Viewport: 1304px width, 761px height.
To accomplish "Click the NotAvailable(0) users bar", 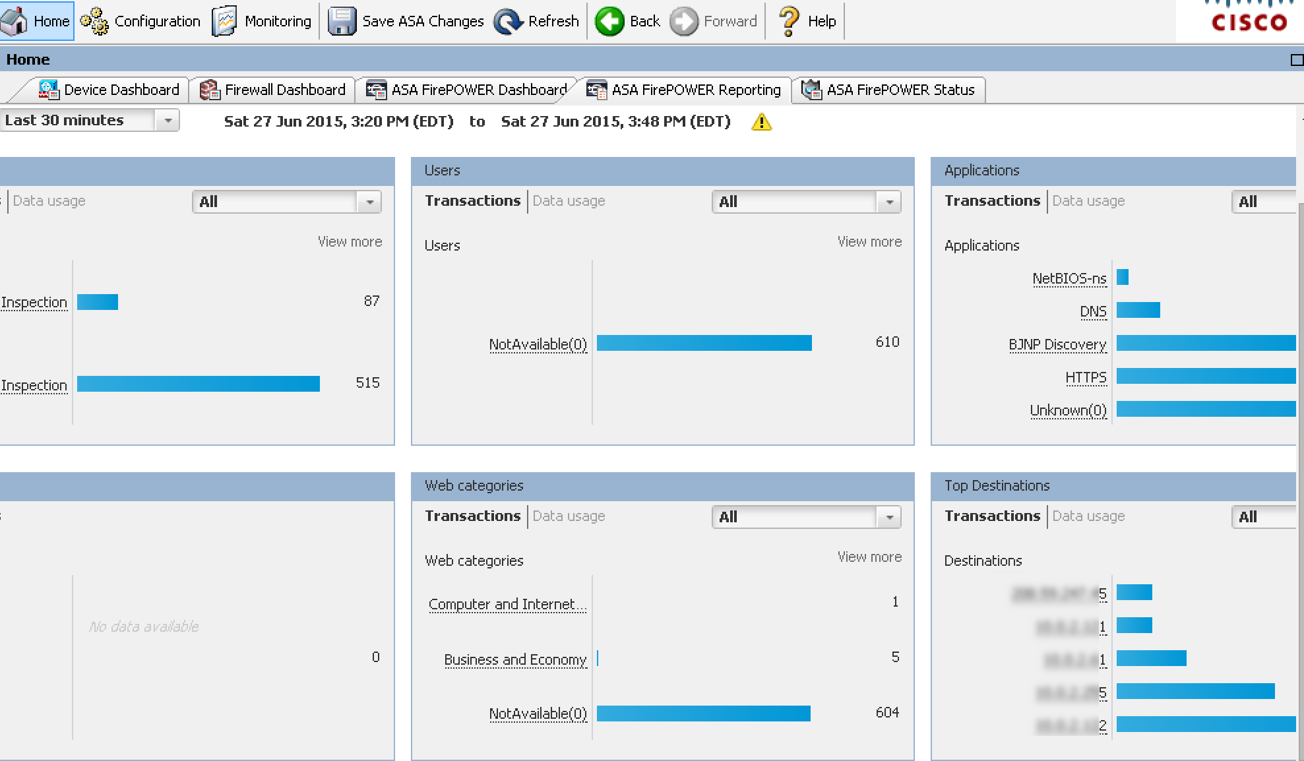I will point(704,343).
